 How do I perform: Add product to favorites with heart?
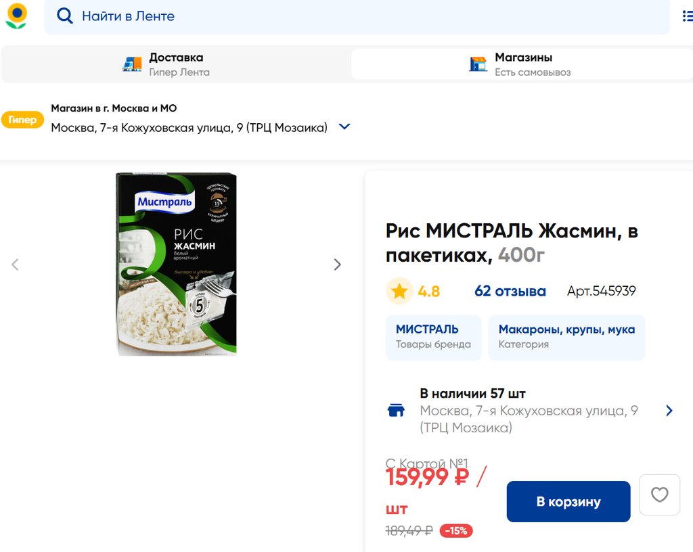[659, 495]
